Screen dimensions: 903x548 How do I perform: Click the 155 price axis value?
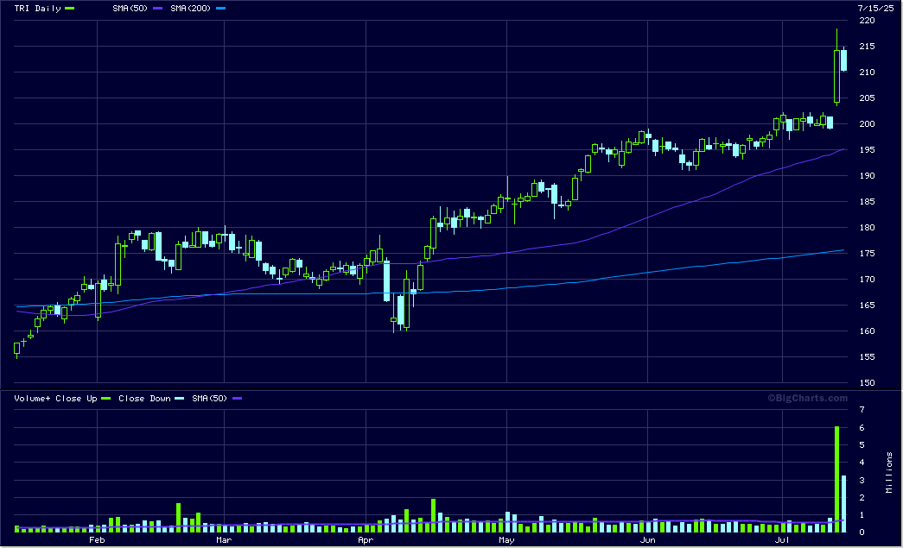click(x=867, y=357)
